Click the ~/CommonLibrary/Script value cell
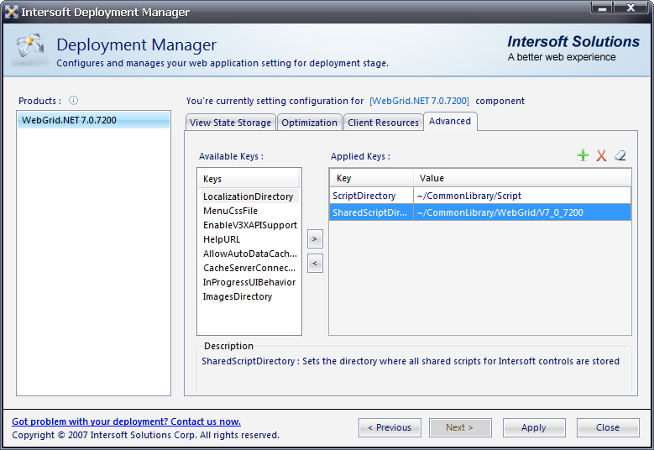 coord(522,196)
